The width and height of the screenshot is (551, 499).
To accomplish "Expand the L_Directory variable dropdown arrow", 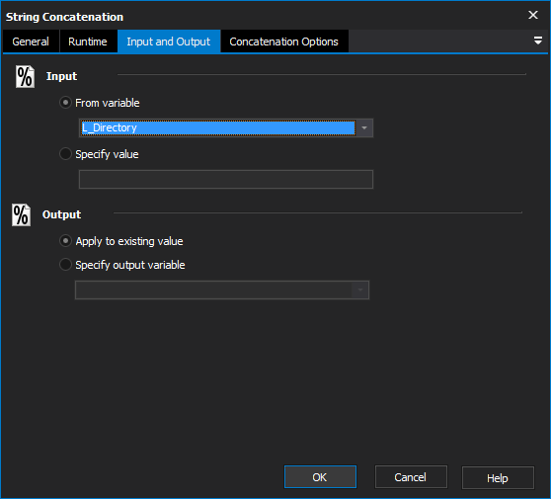I will tap(364, 128).
